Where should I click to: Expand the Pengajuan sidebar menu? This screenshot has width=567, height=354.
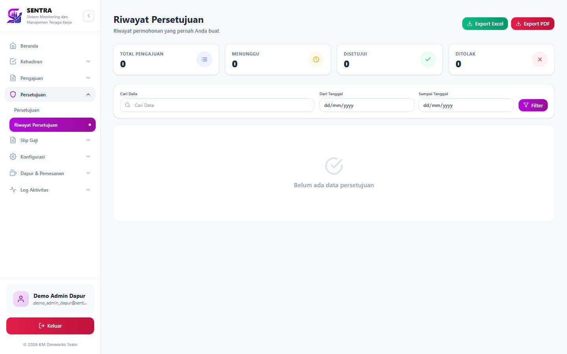[50, 78]
